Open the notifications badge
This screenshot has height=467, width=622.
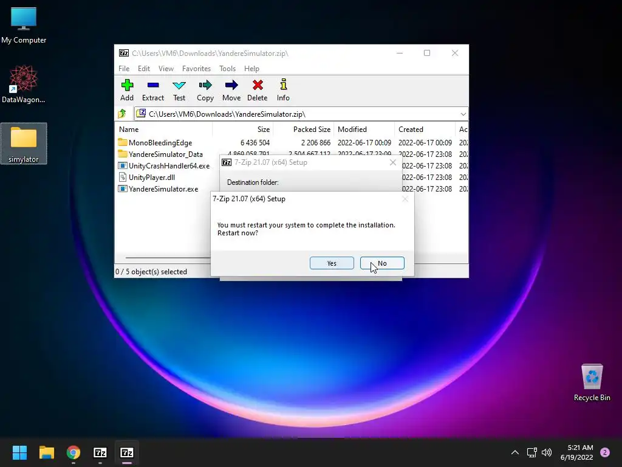605,452
